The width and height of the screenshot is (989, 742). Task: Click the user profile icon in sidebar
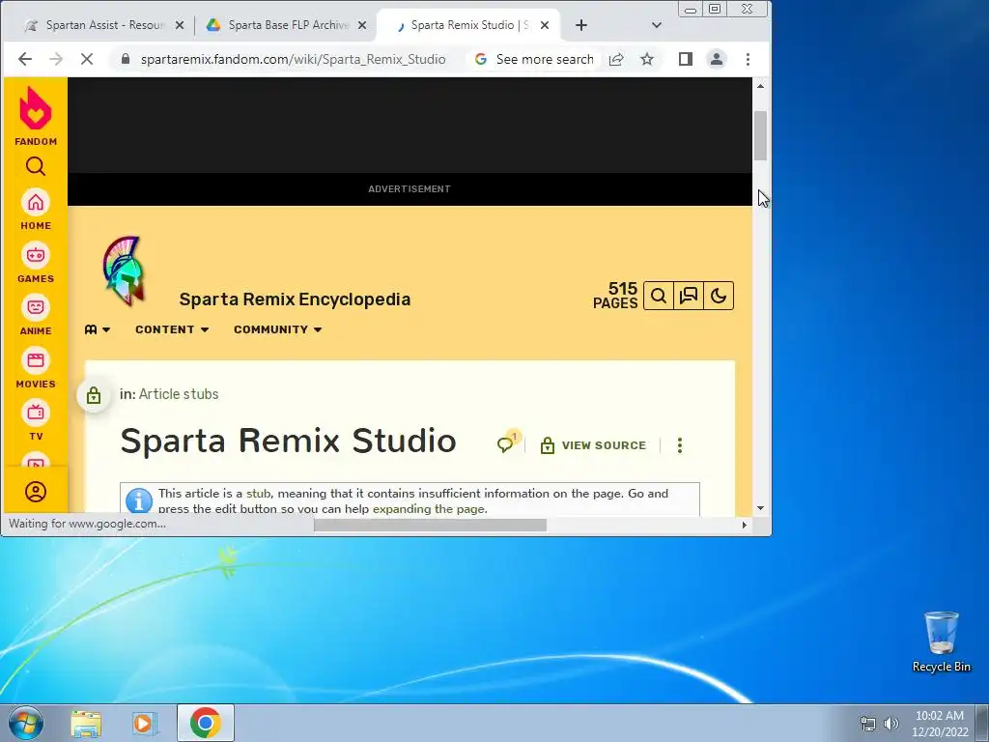pyautogui.click(x=36, y=492)
